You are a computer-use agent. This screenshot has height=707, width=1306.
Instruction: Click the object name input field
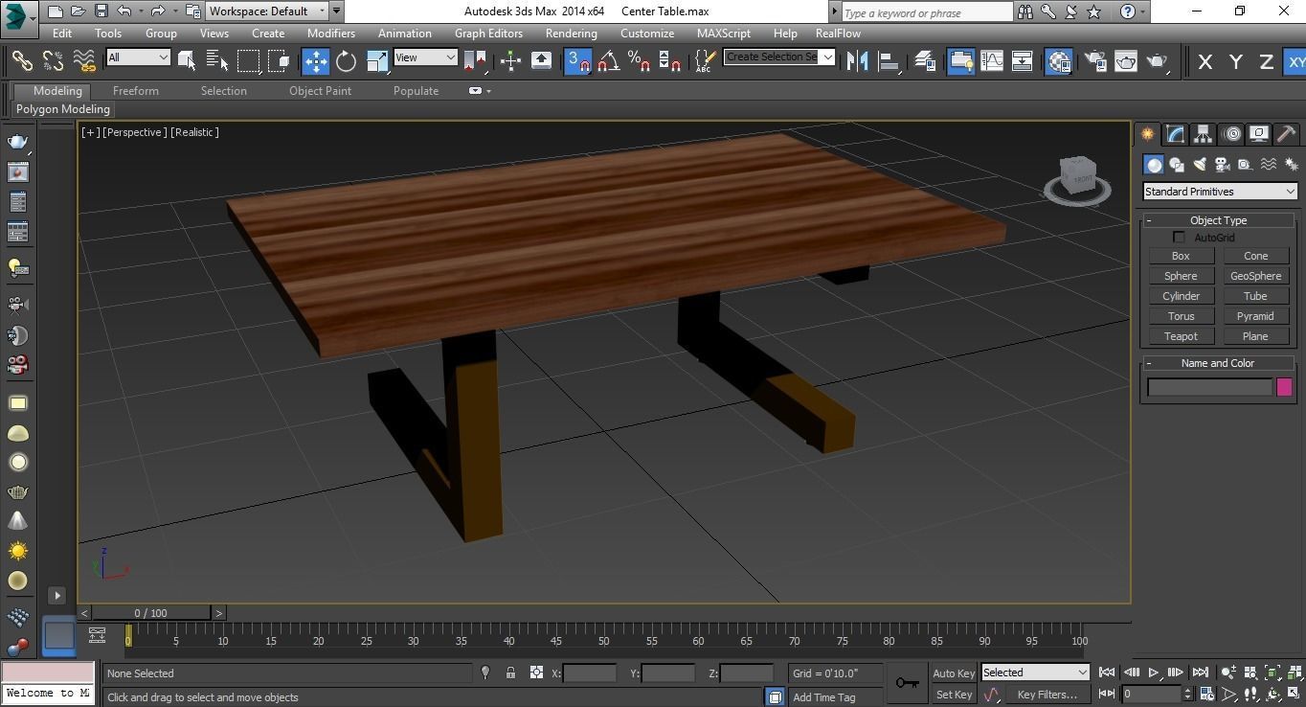click(1209, 387)
